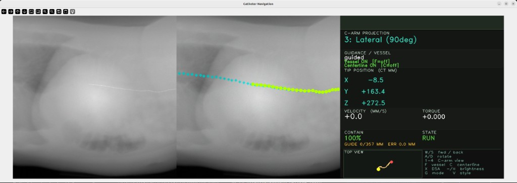The width and height of the screenshot is (517, 183).
Task: Click the 'ERR 0.0 MM' text
Action: click(401, 144)
